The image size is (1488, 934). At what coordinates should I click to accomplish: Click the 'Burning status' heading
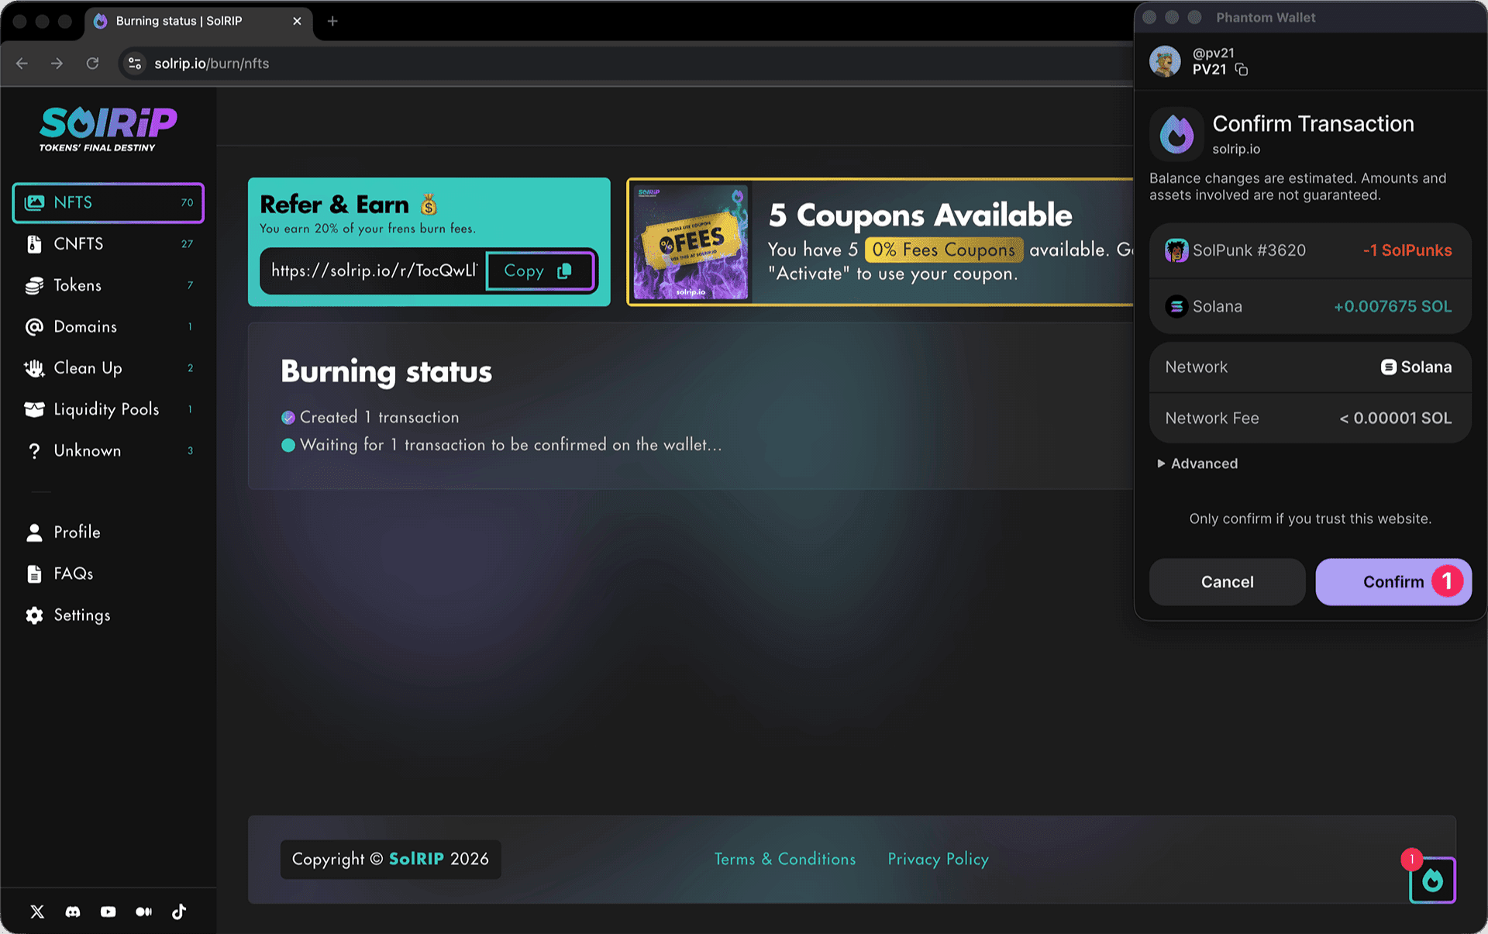[x=386, y=372]
